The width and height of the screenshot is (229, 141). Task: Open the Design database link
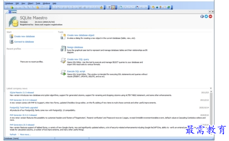tap(75, 47)
